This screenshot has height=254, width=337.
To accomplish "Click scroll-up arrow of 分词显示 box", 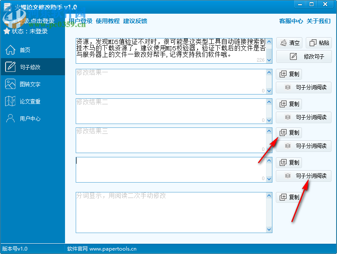I will [x=269, y=195].
